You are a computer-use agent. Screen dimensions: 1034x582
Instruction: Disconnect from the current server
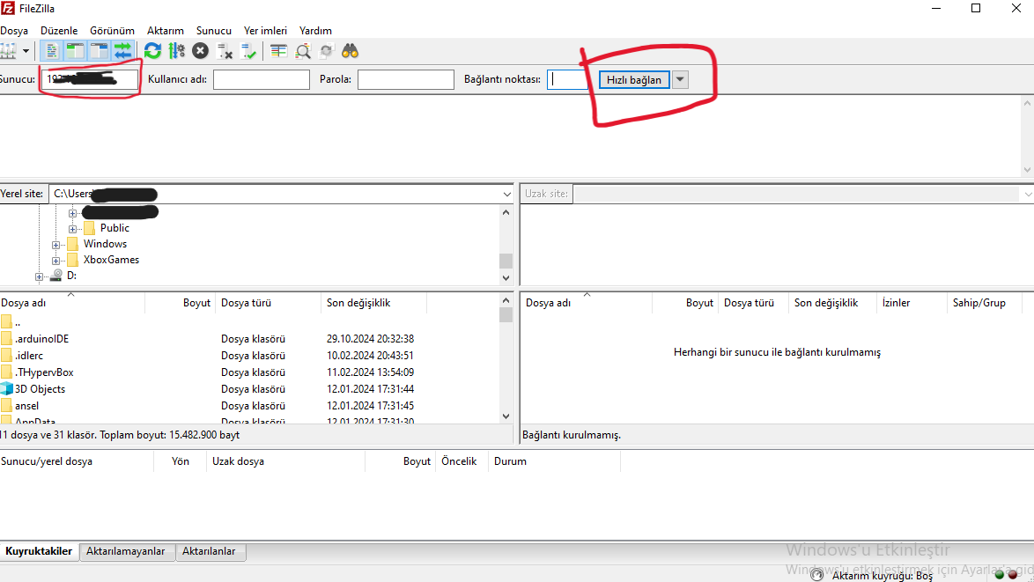point(225,51)
